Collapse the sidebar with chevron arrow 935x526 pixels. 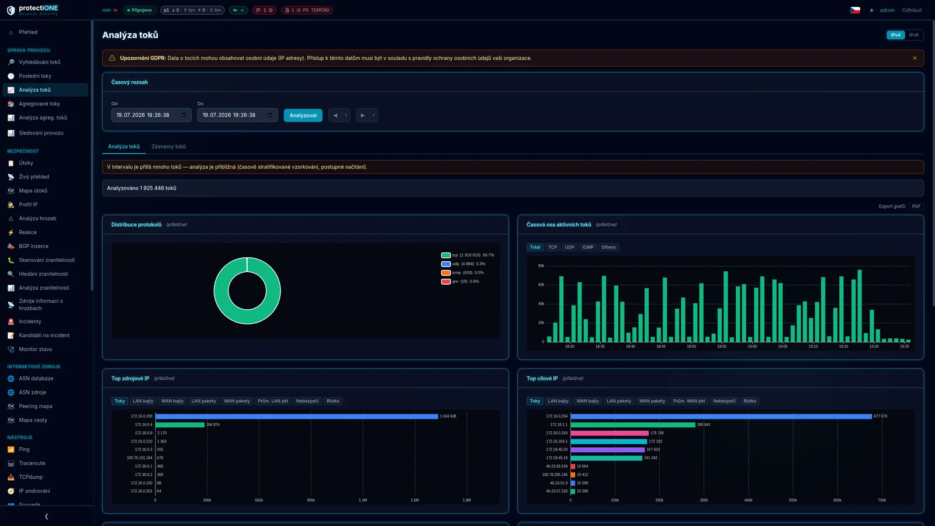coord(46,516)
